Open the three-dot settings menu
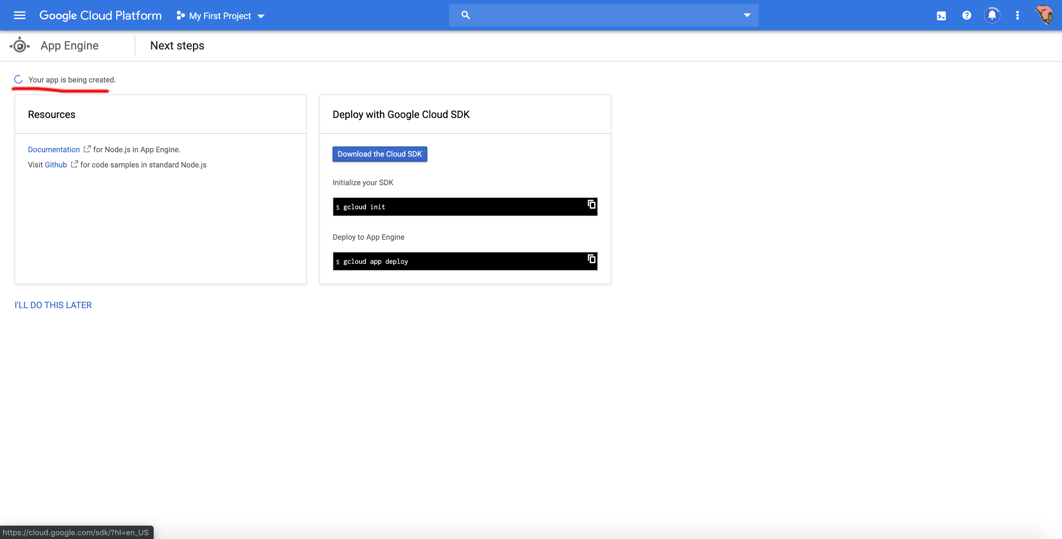Image resolution: width=1062 pixels, height=539 pixels. (x=1018, y=16)
